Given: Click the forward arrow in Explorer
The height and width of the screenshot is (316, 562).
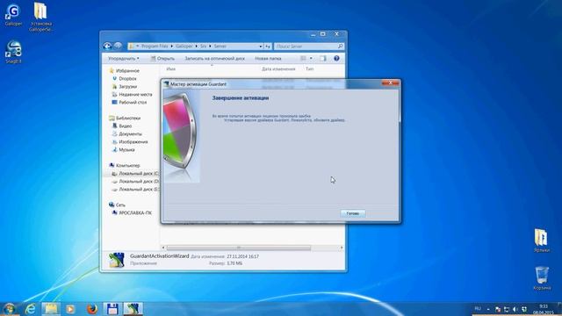Looking at the screenshot, I should 118,46.
